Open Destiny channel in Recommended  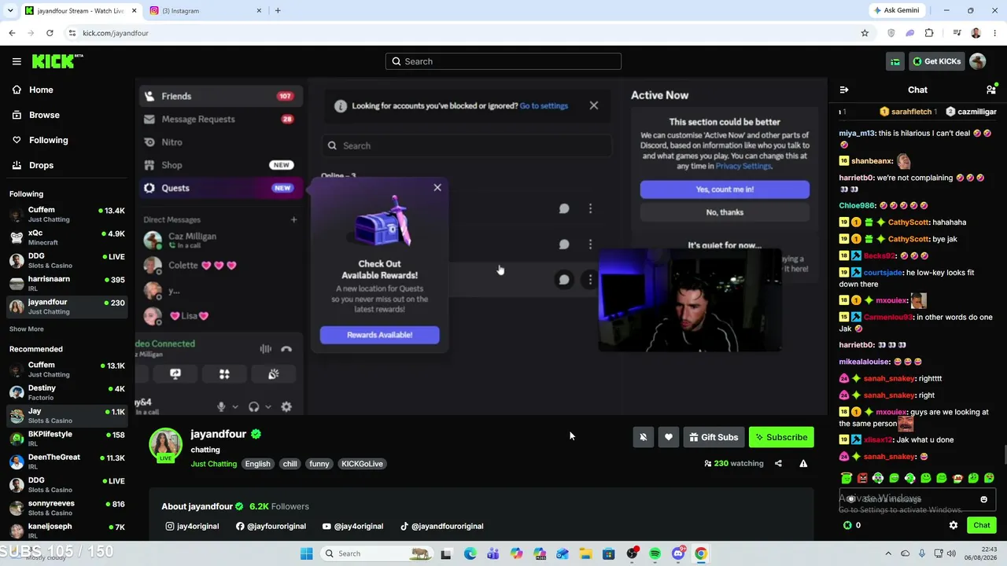click(67, 392)
